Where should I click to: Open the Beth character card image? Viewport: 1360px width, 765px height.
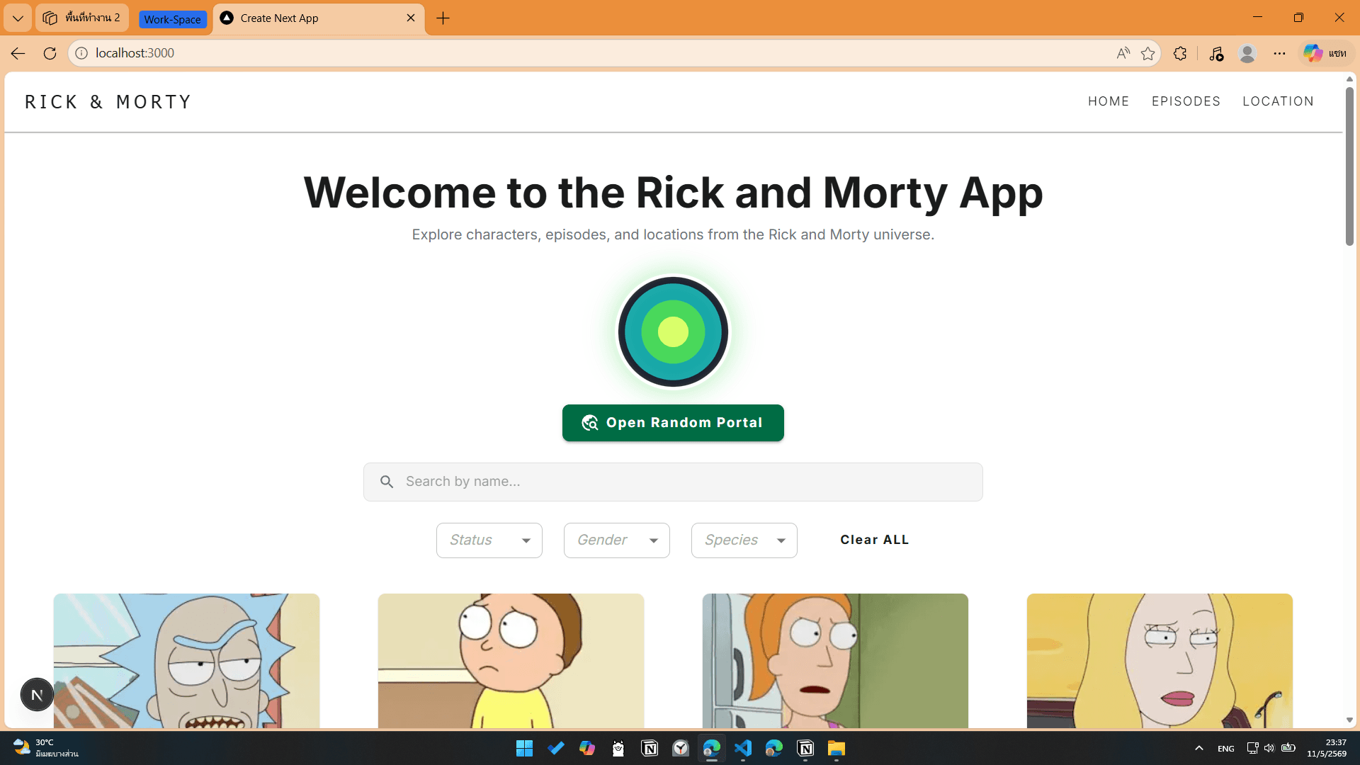(x=1160, y=661)
